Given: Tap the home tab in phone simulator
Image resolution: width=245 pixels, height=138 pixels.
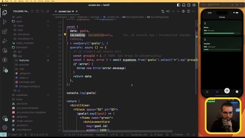Looking at the screenshot, I should pyautogui.click(x=207, y=92).
